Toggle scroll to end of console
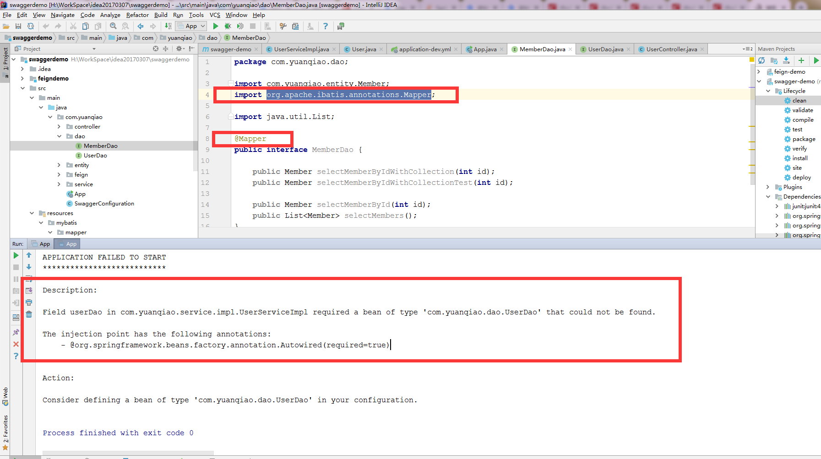This screenshot has width=821, height=459. click(29, 291)
